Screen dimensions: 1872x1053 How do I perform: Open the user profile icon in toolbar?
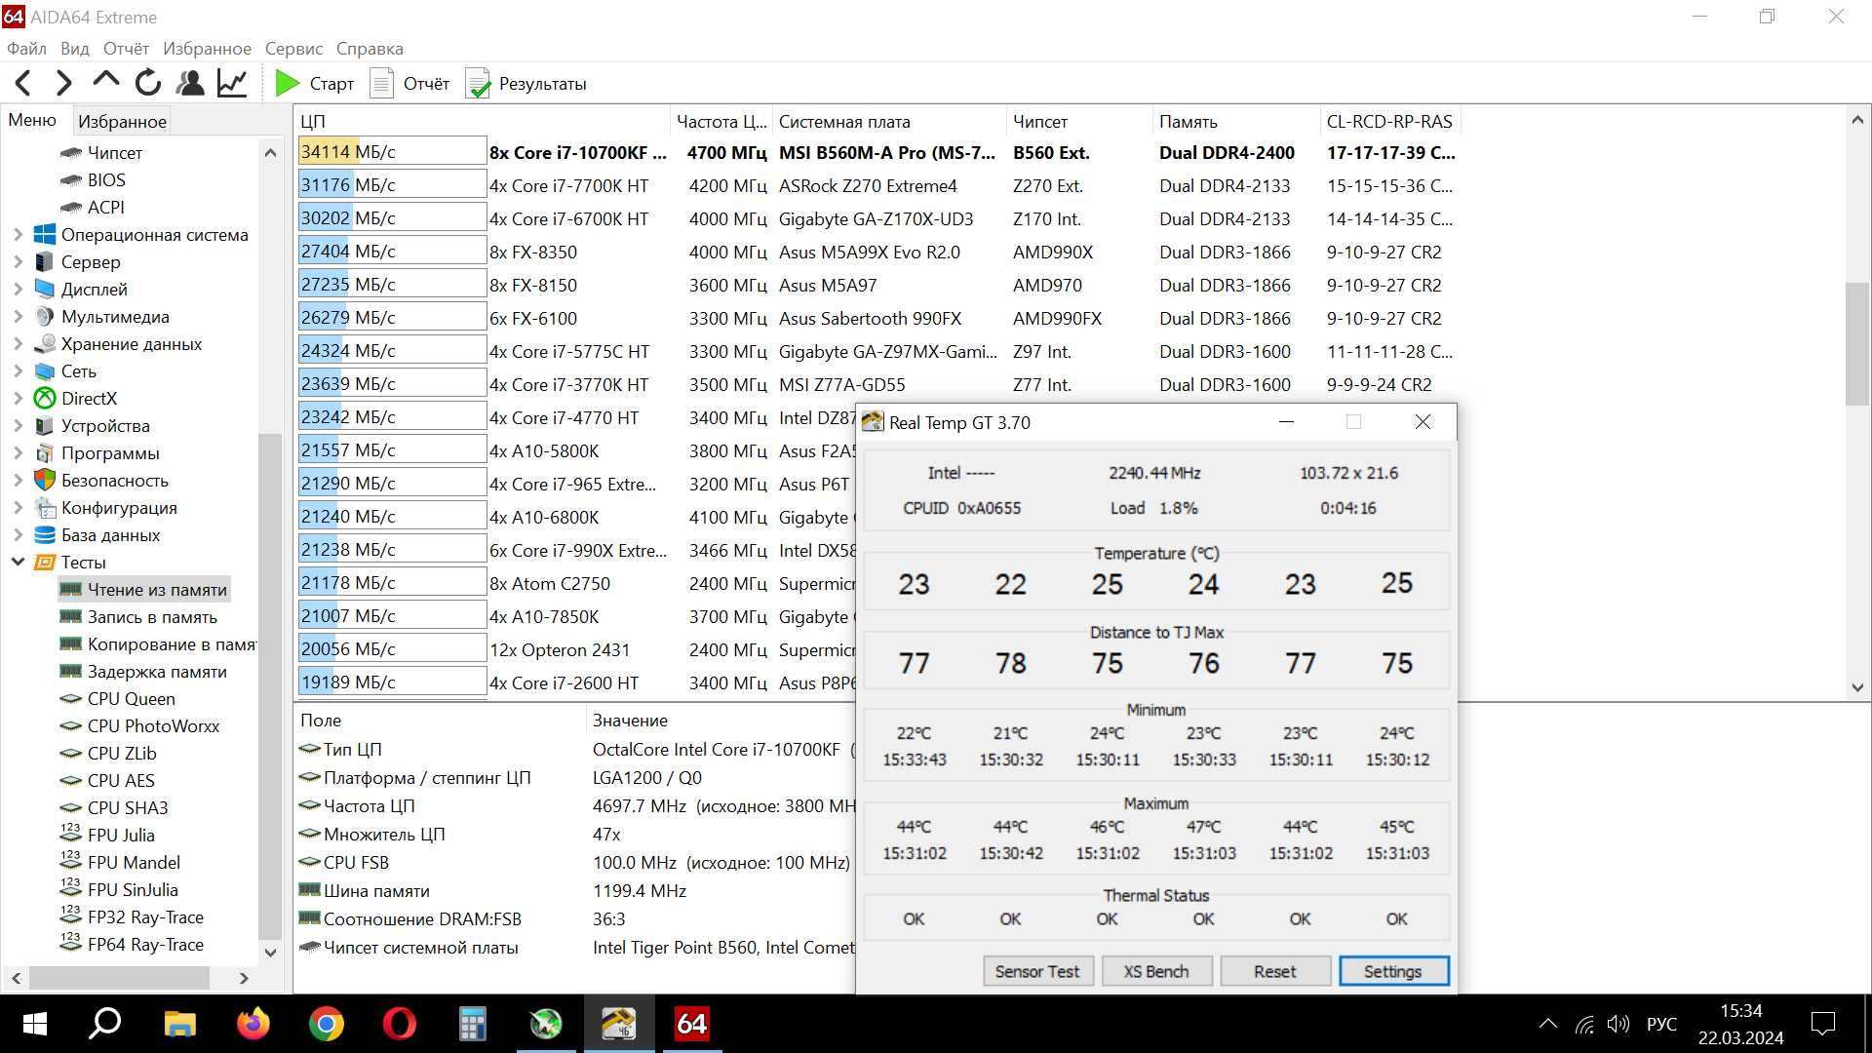point(190,84)
